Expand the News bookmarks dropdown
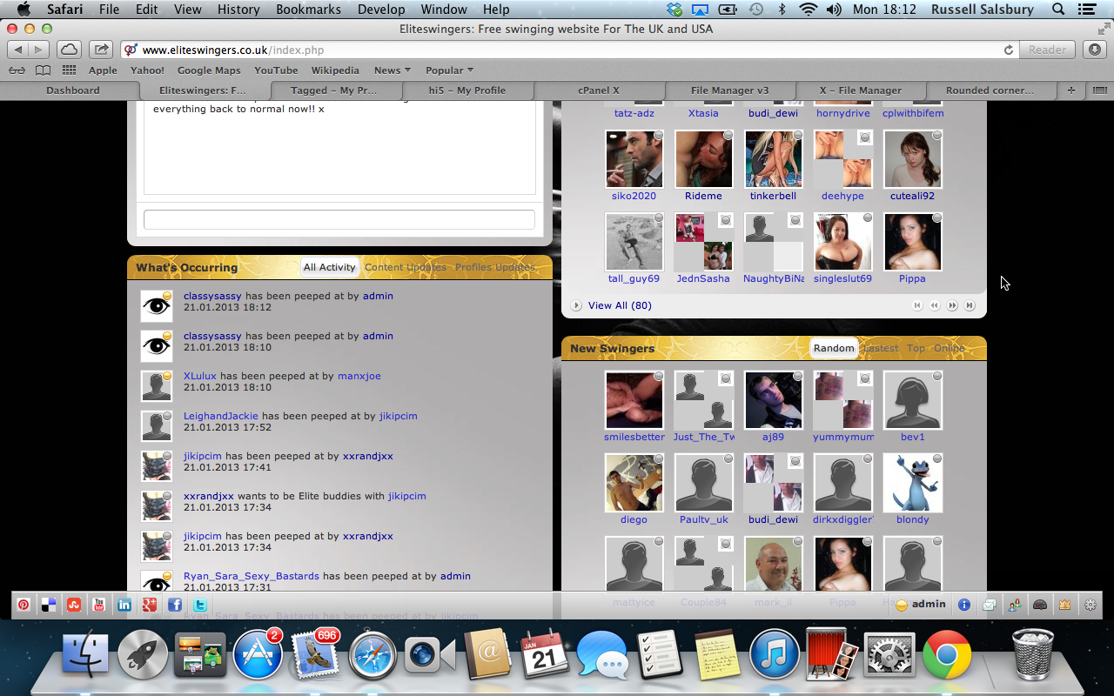 point(392,70)
